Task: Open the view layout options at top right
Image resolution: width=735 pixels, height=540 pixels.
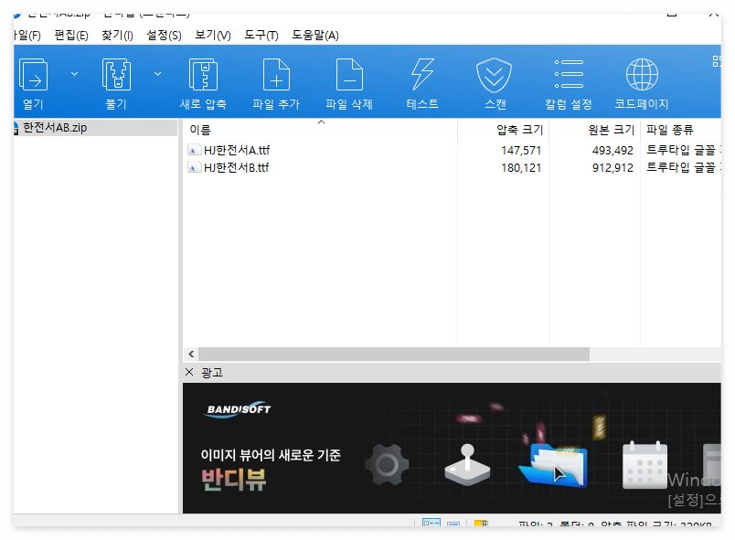Action: (719, 59)
